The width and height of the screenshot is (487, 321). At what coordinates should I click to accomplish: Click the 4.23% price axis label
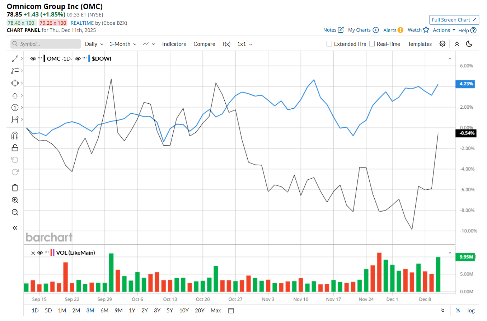pyautogui.click(x=465, y=84)
